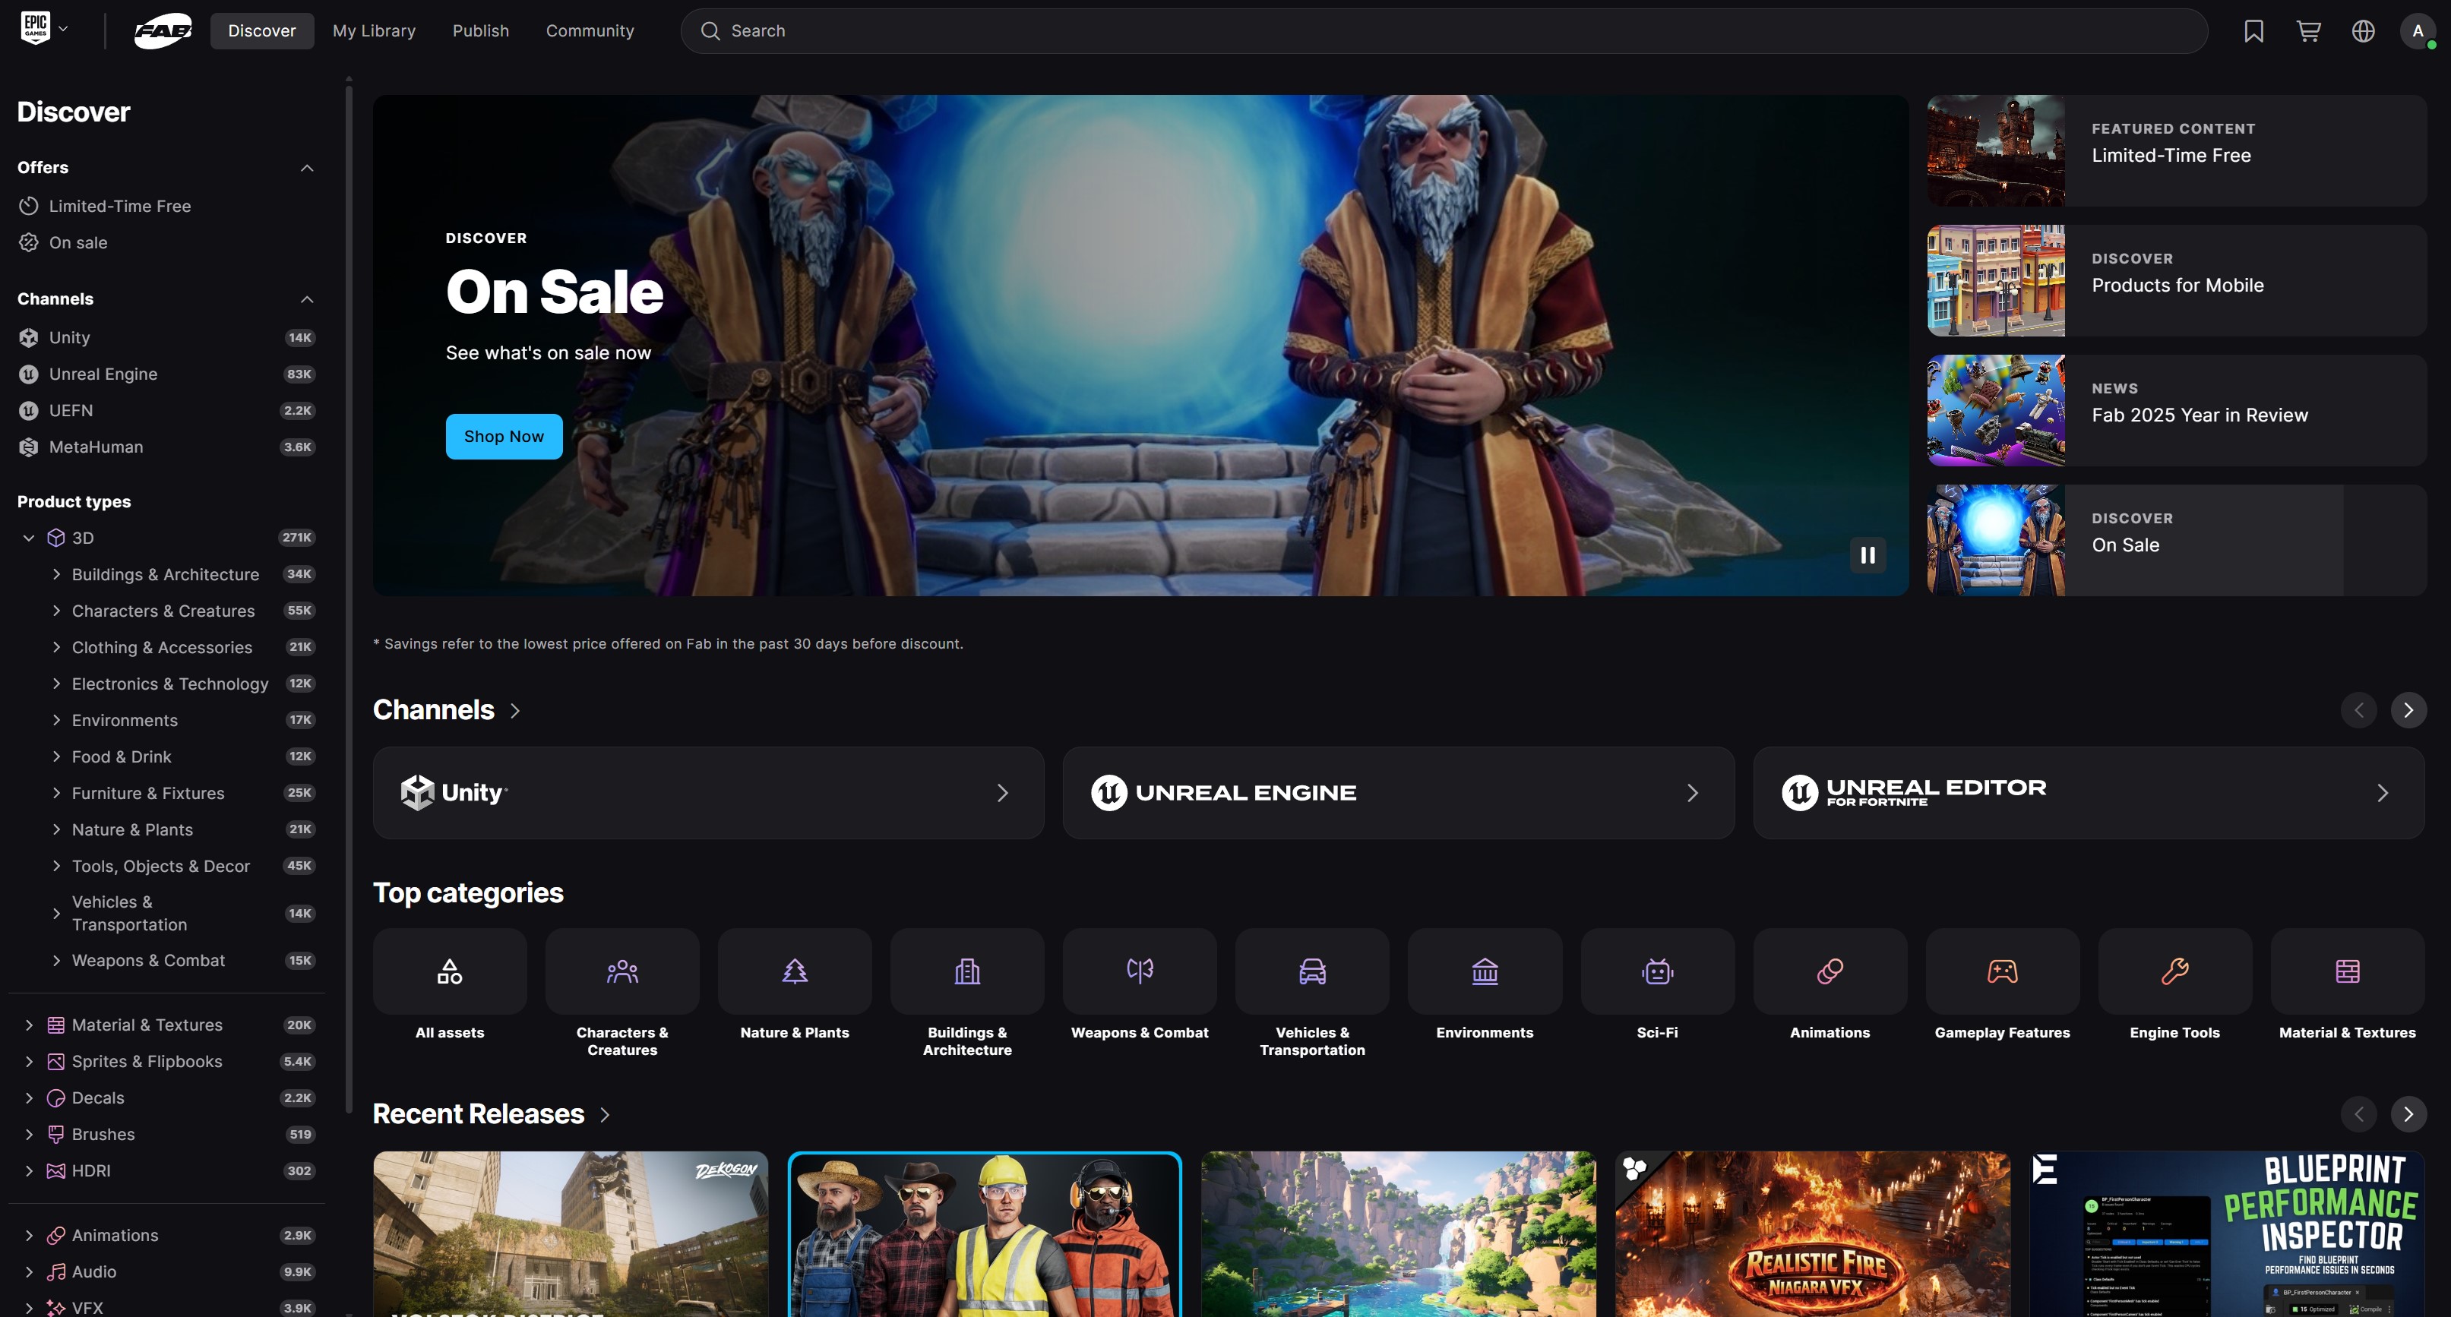The height and width of the screenshot is (1317, 2451).
Task: Open the shopping cart
Action: (x=2308, y=31)
